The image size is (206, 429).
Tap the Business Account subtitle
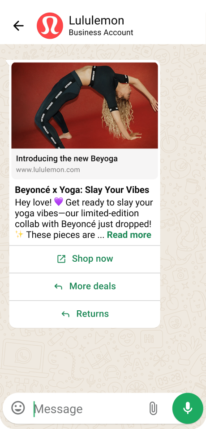(x=101, y=32)
